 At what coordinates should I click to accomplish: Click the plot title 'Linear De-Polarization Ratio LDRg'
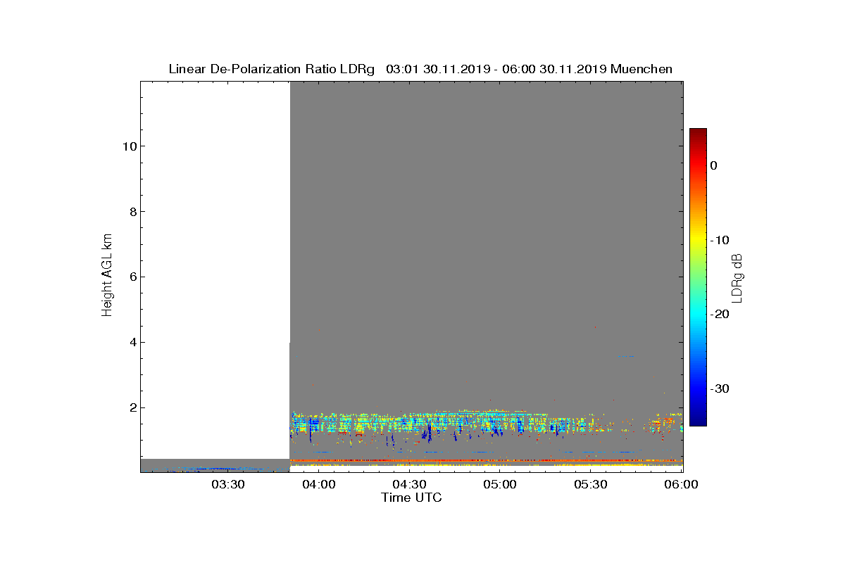pyautogui.click(x=272, y=69)
